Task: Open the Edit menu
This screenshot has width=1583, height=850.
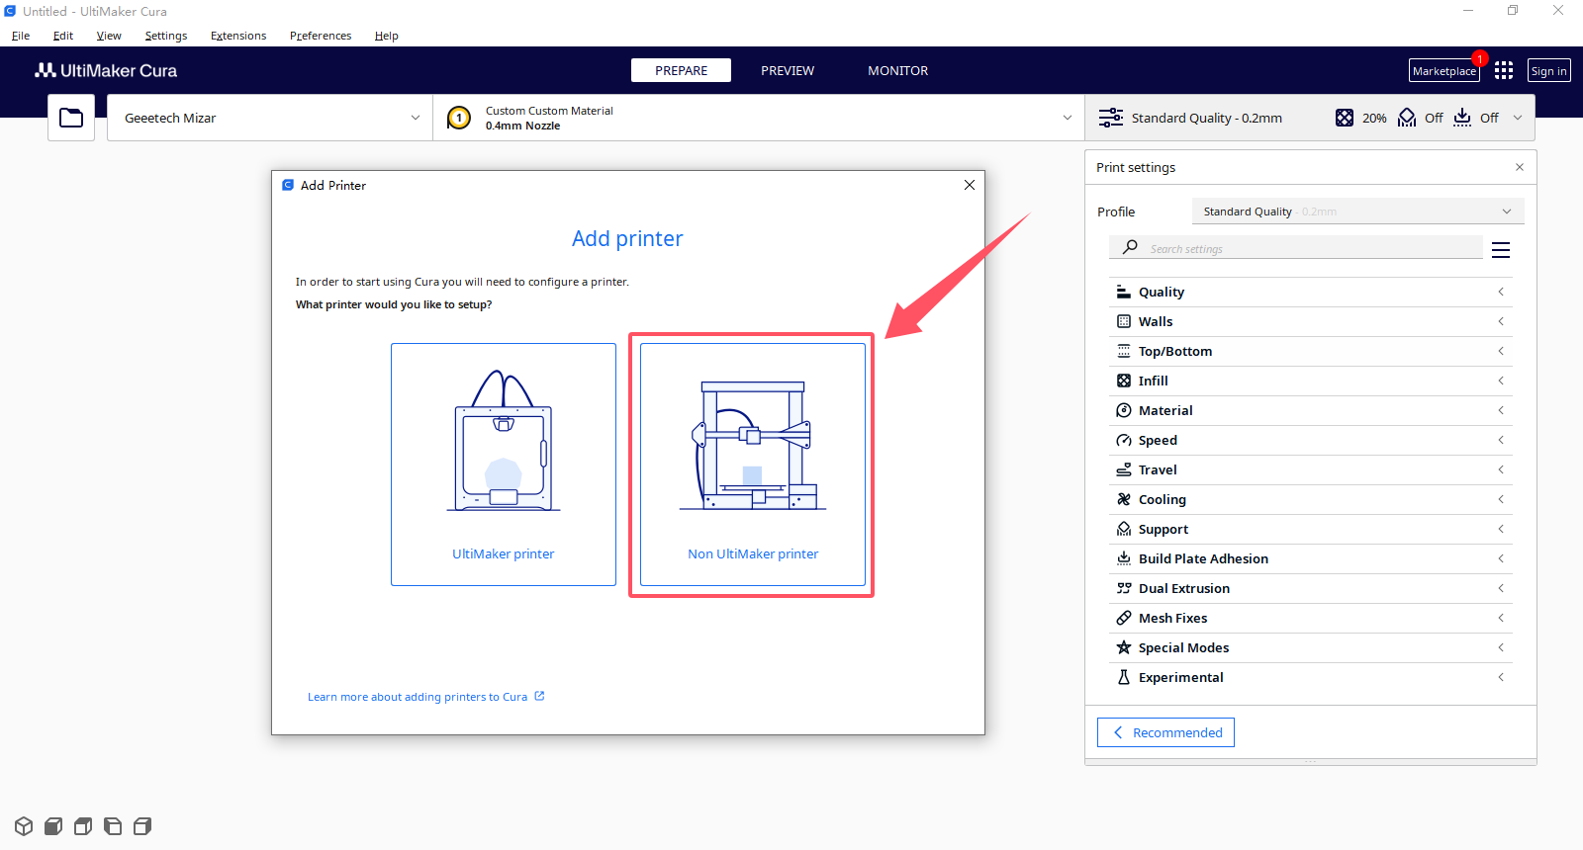Action: [63, 36]
